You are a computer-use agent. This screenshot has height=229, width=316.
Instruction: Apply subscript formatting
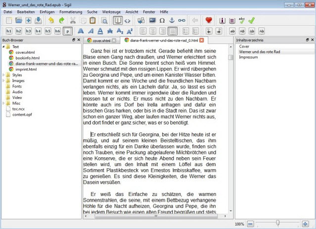[120, 31]
